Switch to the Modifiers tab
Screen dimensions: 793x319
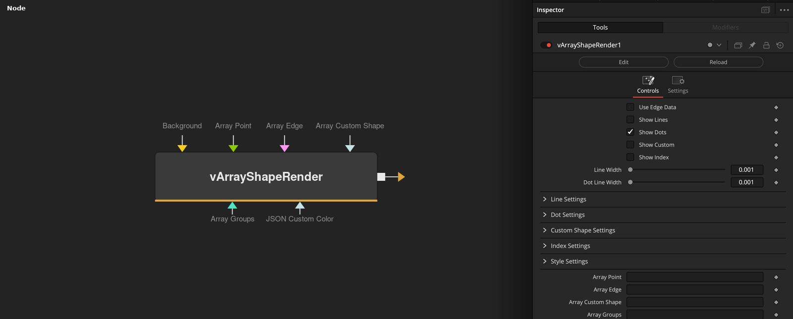click(725, 27)
